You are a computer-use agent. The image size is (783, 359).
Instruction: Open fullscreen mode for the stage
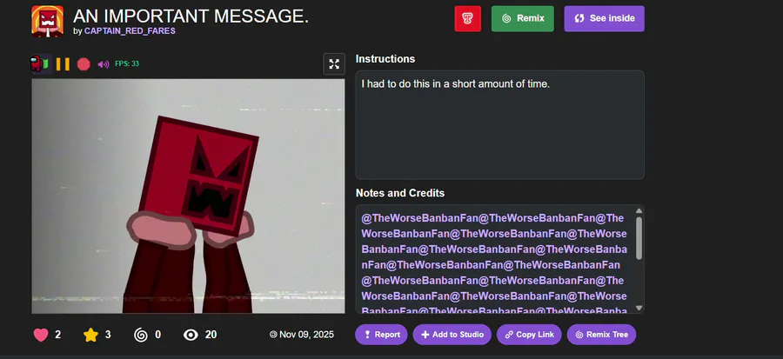(x=334, y=63)
